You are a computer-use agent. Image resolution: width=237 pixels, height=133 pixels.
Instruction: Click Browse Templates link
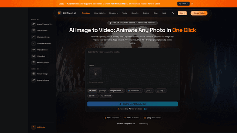point(126,123)
